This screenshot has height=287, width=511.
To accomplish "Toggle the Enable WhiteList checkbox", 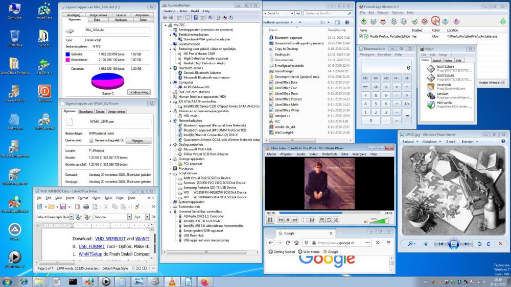I will click(x=503, y=83).
